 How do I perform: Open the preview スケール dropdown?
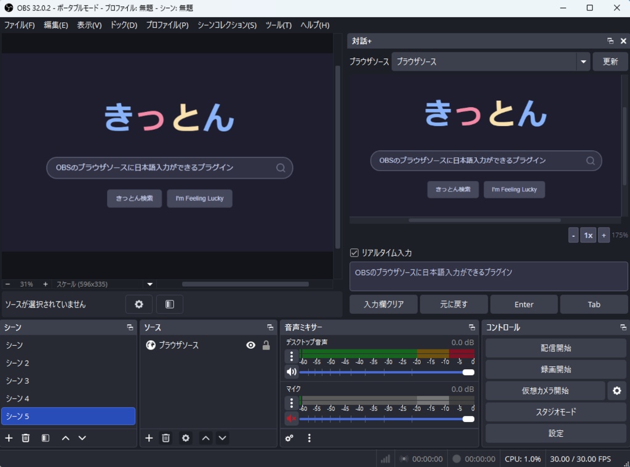[x=149, y=284]
